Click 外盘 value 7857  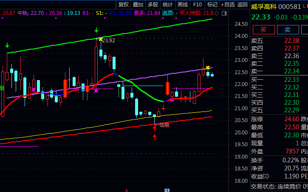292,151
